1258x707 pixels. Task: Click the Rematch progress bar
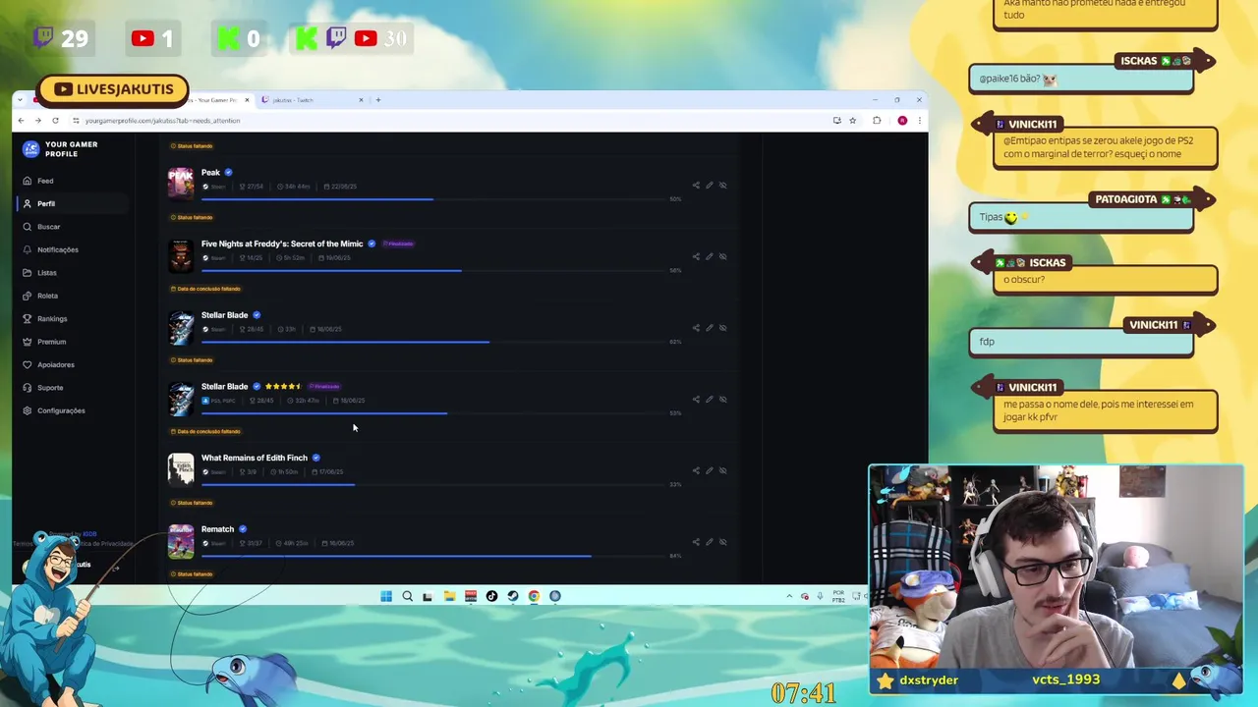point(432,556)
